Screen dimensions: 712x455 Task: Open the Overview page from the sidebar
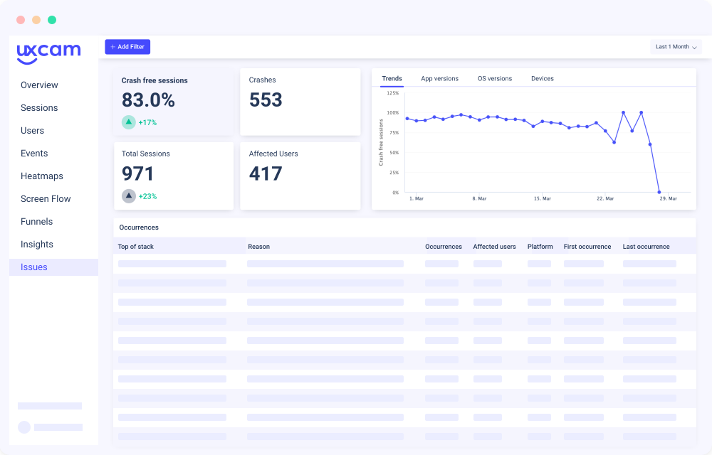tap(39, 85)
